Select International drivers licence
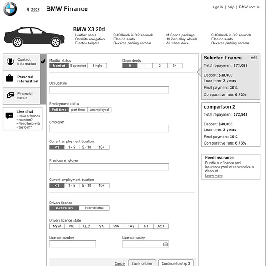The height and width of the screenshot is (266, 266). pos(94,208)
